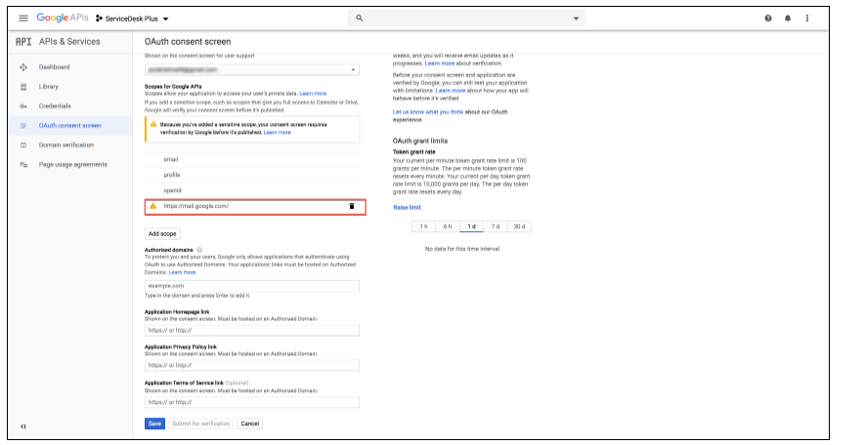Go to Dashboard in the sidebar
The height and width of the screenshot is (445, 865).
point(54,67)
